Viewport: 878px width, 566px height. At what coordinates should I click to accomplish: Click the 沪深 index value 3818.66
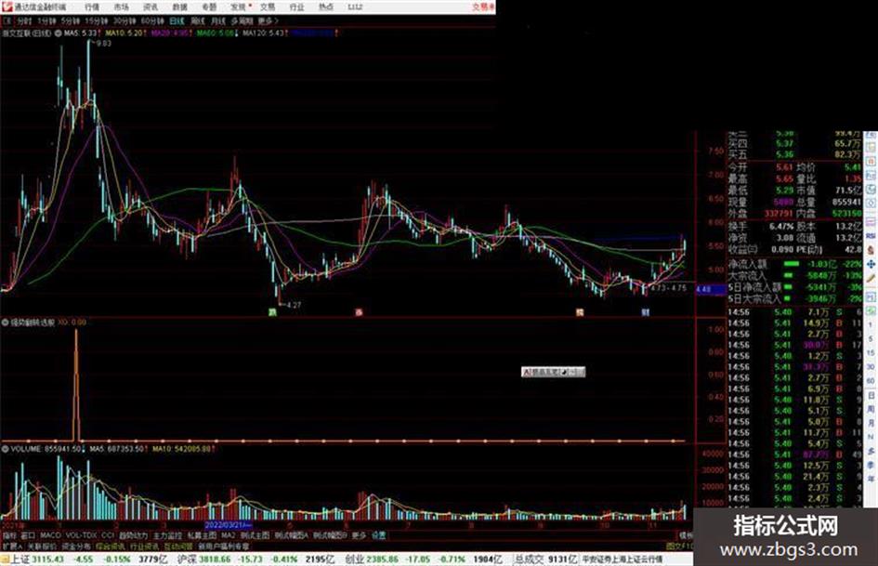coord(215,559)
